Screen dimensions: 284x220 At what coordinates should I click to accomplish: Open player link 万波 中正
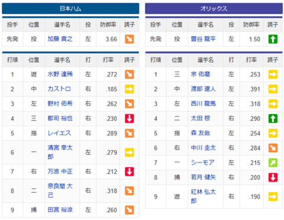point(60,171)
